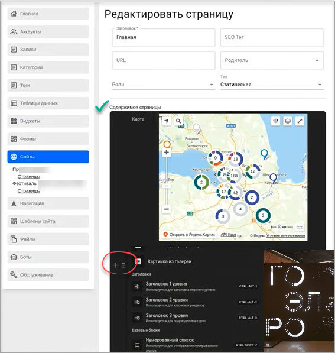This screenshot has height=353, width=335.
Task: Expand the map to fullscreen
Action: 300,121
